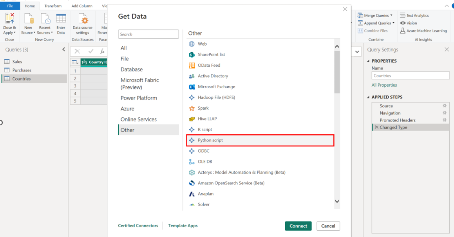Switch to the Transform ribbon tab
This screenshot has height=237, width=454.
(53, 6)
